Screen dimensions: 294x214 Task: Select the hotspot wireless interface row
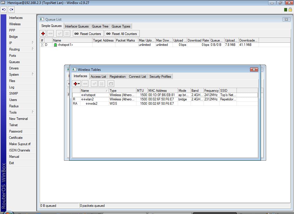165,95
